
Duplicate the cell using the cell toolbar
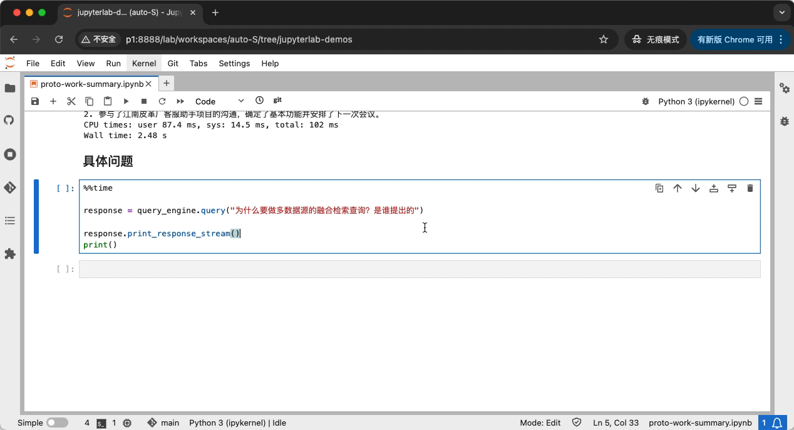coord(659,188)
